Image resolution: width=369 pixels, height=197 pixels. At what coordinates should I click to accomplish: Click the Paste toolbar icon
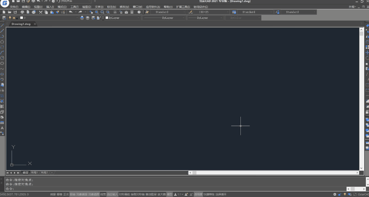(52, 12)
